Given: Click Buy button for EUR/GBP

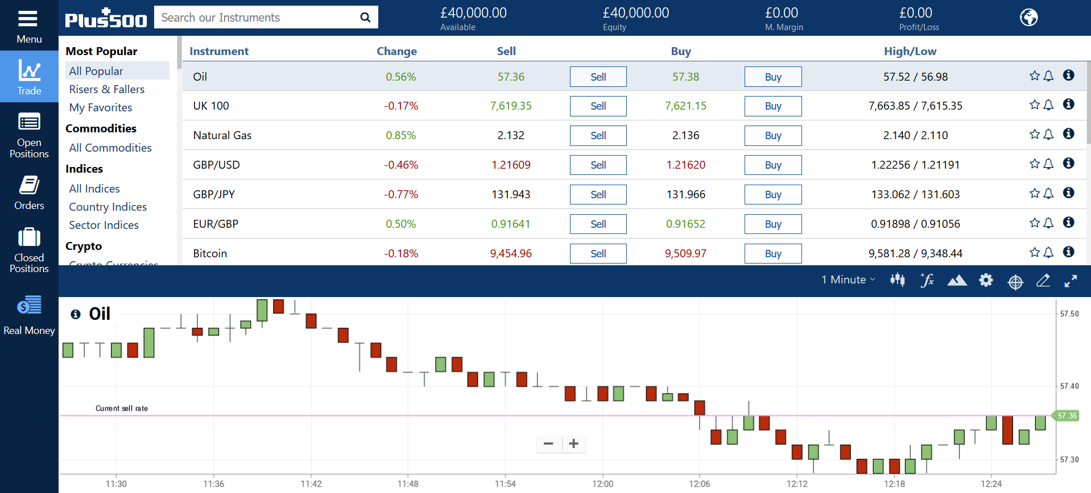Looking at the screenshot, I should [773, 224].
